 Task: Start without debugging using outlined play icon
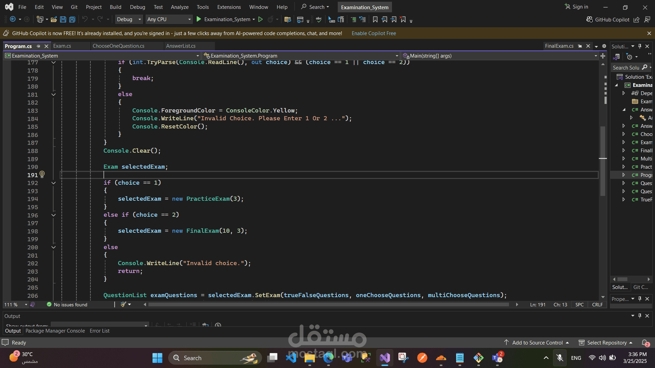pos(261,19)
